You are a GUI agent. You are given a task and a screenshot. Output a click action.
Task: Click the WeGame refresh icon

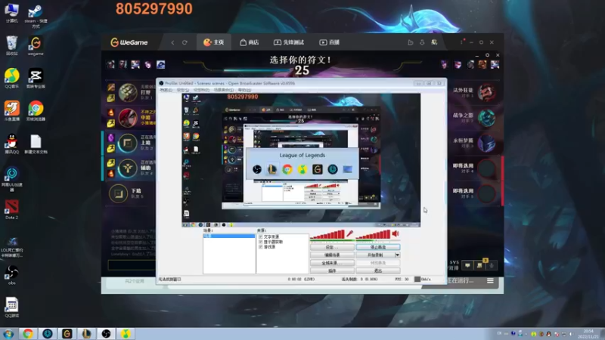tap(185, 42)
